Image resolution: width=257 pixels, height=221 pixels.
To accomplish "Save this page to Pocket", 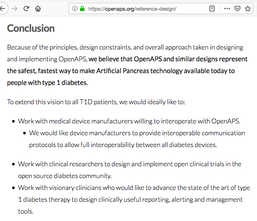I will pos(237,8).
